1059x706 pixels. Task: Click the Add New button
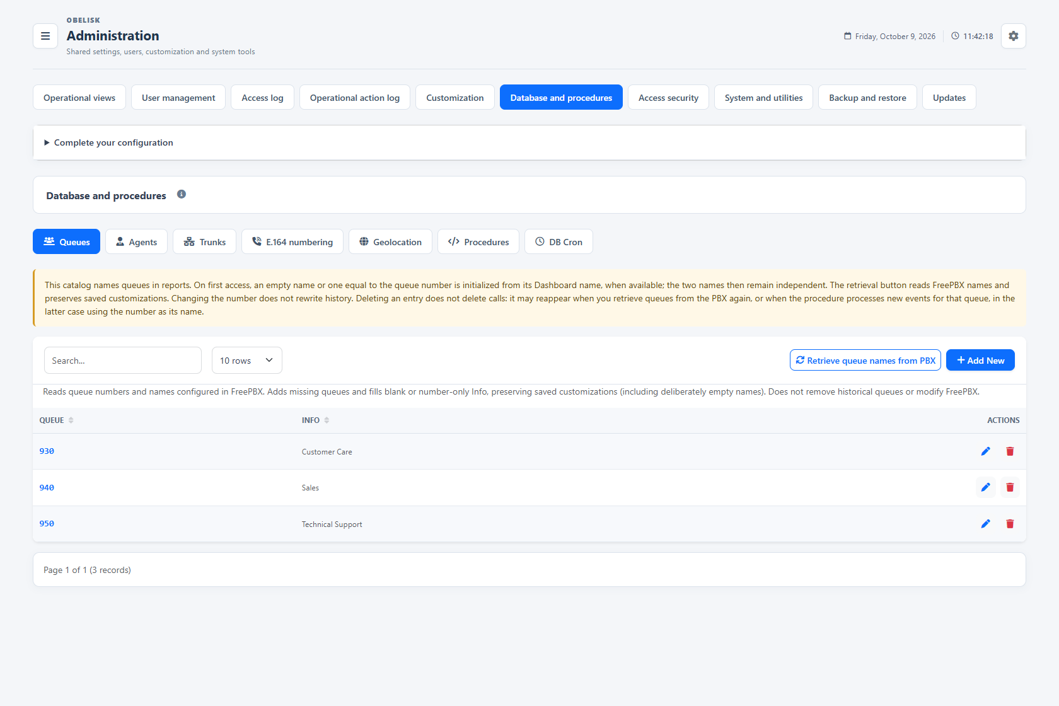click(980, 360)
